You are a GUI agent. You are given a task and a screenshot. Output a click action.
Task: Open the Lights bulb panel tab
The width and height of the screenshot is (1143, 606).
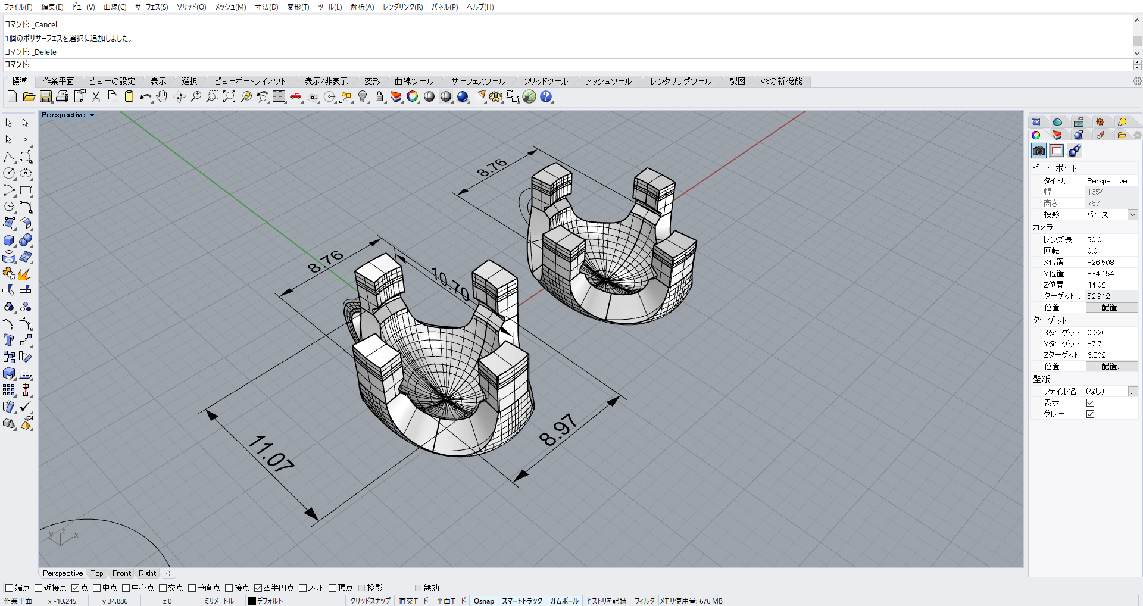1122,122
